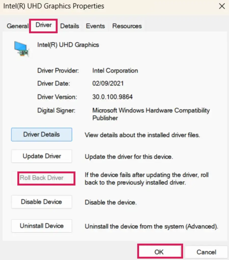
Task: View the Events tab
Action: (95, 26)
